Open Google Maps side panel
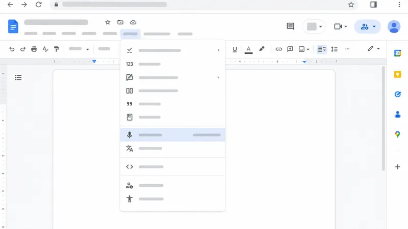 click(x=397, y=134)
